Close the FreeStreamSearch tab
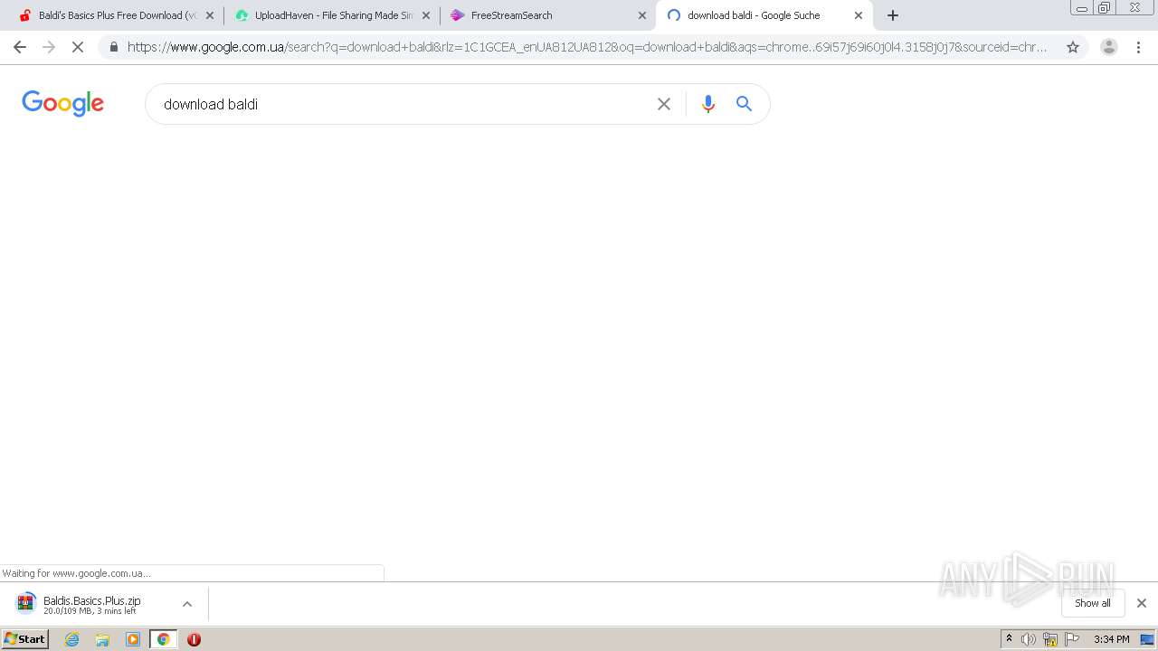Screen dimensions: 1158x651 pyautogui.click(x=642, y=15)
